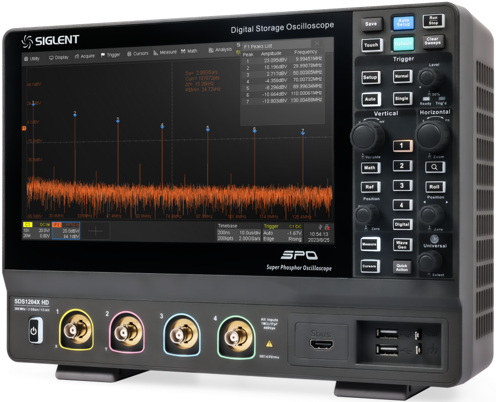This screenshot has height=402, width=496.
Task: Click the pink channel 2 BNC input
Action: pos(127,333)
